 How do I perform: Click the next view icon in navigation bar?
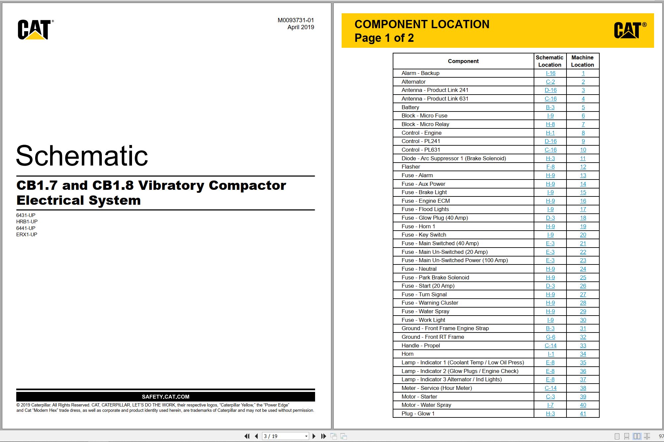[344, 436]
